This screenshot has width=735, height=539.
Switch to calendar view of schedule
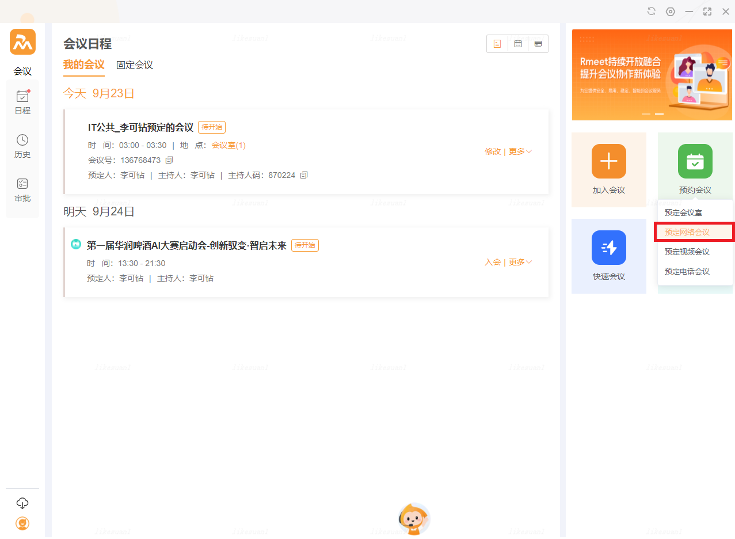pos(518,44)
